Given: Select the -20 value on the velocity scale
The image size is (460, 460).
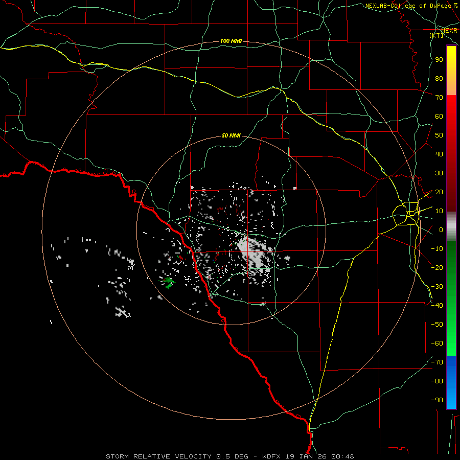Looking at the screenshot, I should click(437, 268).
